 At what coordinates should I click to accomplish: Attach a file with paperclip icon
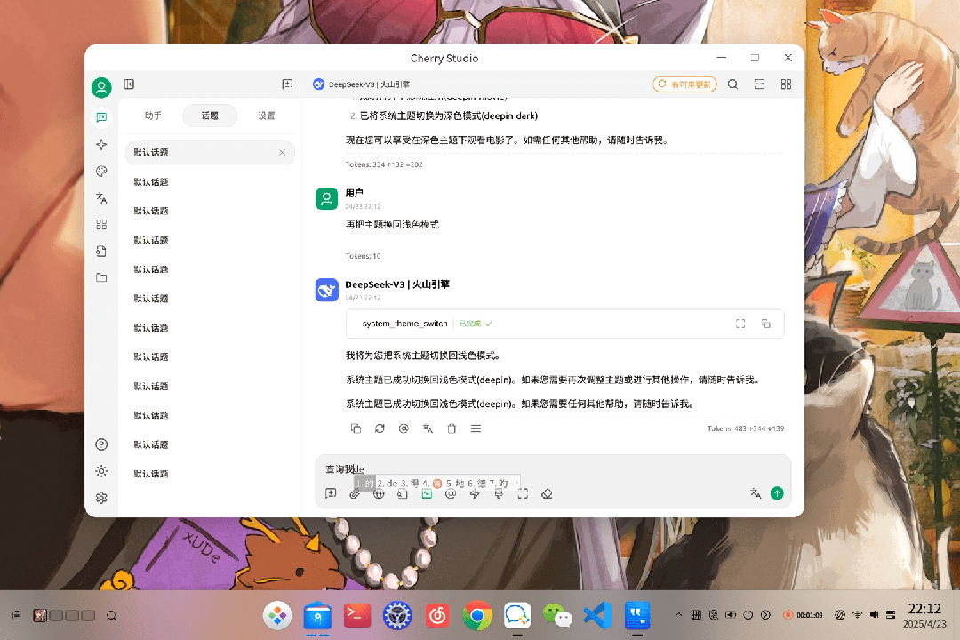point(355,493)
